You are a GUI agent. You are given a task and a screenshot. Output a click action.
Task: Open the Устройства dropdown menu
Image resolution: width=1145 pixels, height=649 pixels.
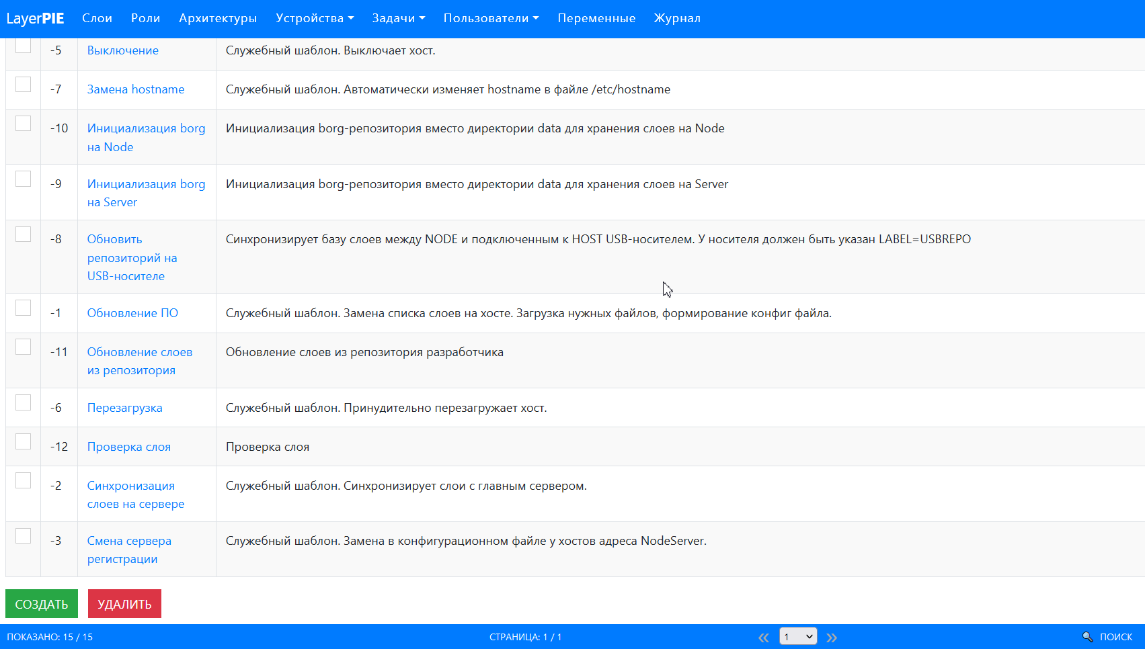click(x=314, y=18)
